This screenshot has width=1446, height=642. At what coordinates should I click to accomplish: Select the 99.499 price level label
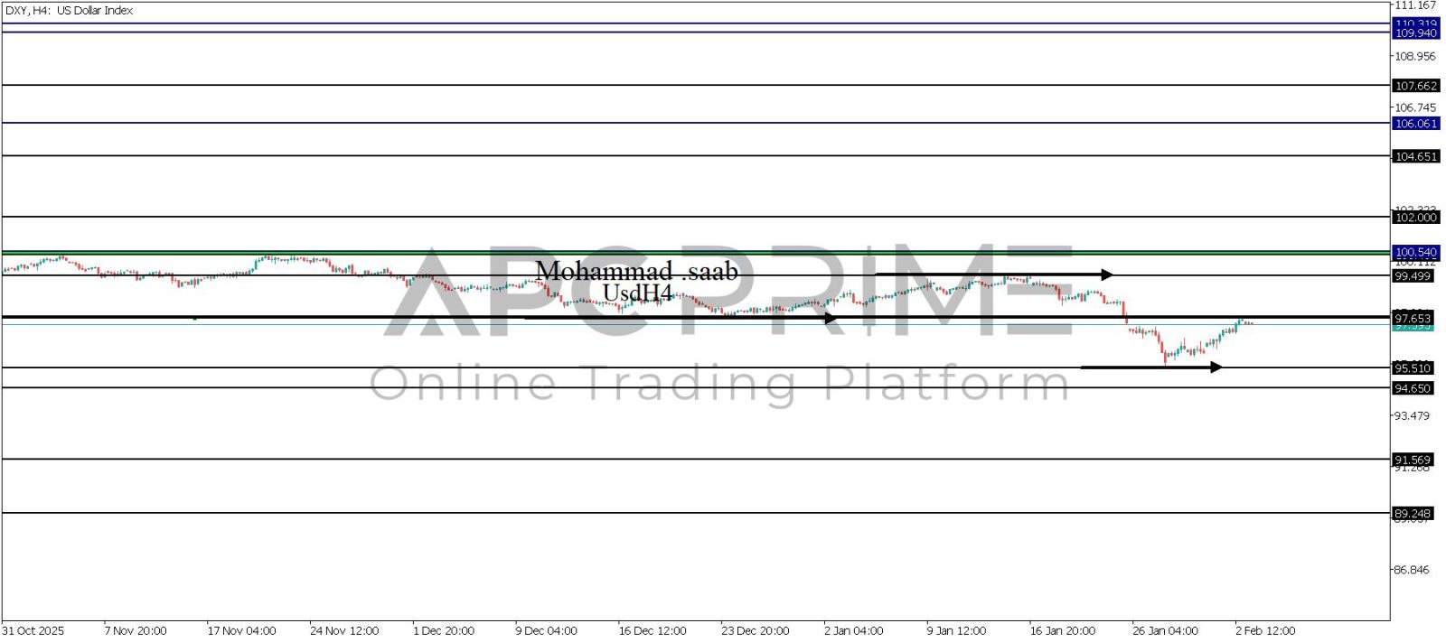pos(1413,276)
